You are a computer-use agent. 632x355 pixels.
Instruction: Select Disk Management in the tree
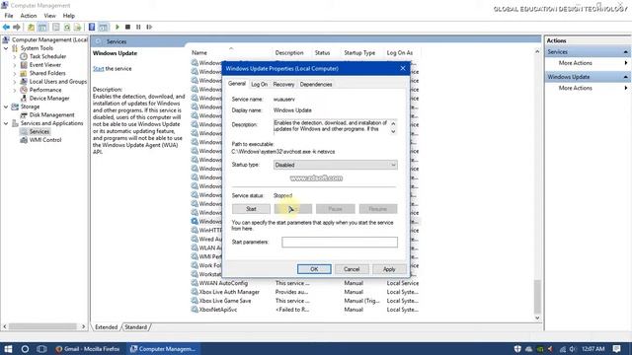(51, 115)
